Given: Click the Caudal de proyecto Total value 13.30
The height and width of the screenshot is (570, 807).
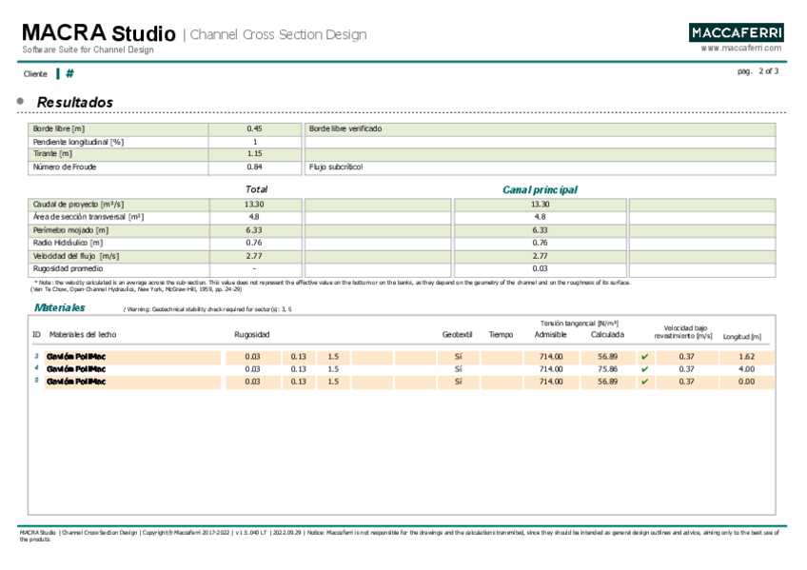Looking at the screenshot, I should pos(254,205).
